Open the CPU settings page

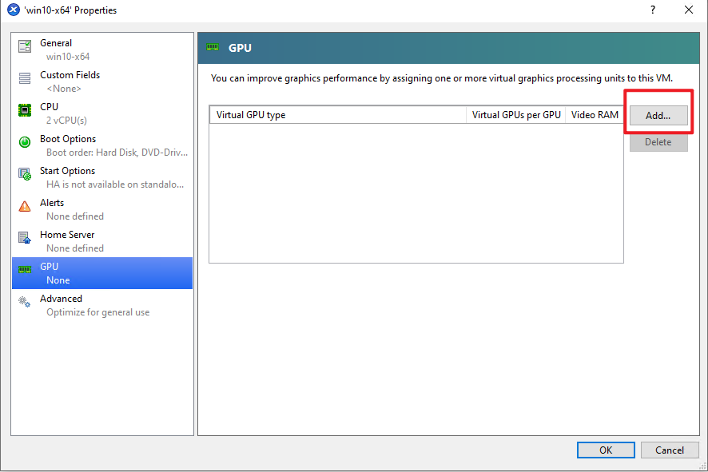point(102,113)
